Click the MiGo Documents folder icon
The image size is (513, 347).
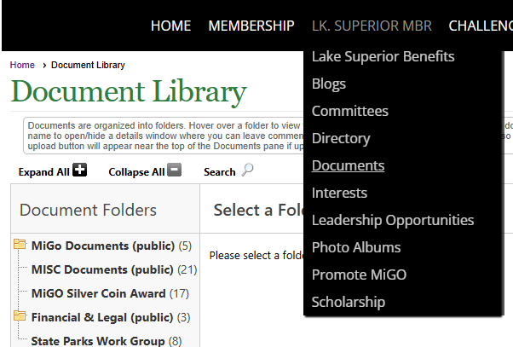pyautogui.click(x=20, y=246)
